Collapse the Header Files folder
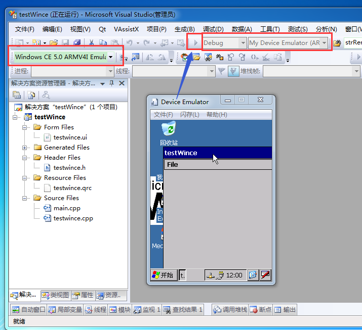362x330 pixels. click(x=24, y=158)
